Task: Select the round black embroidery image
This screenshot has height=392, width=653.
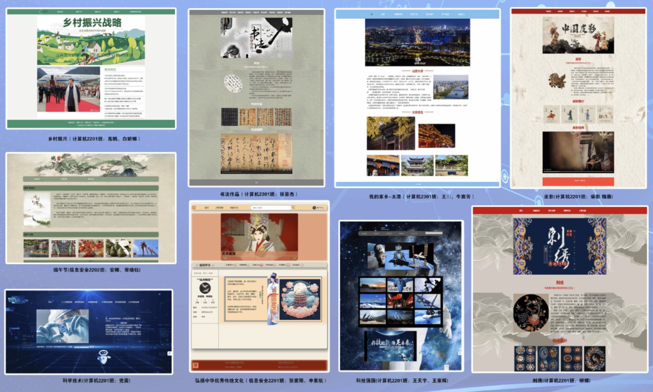Action: pyautogui.click(x=531, y=313)
